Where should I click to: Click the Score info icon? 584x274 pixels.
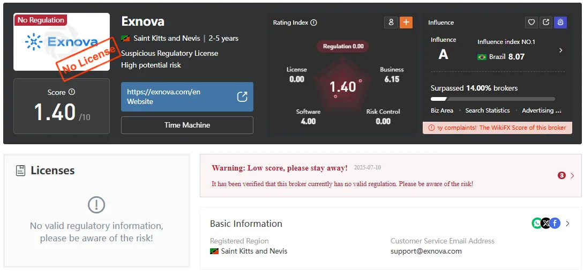tap(72, 92)
